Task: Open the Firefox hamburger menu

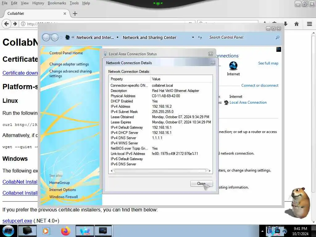Action: point(310,24)
